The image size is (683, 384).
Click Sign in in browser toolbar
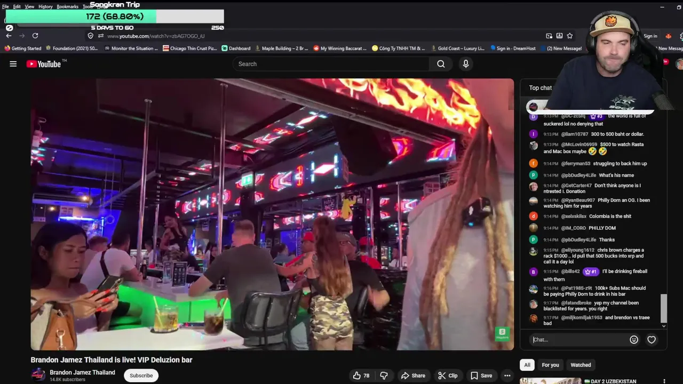point(650,36)
